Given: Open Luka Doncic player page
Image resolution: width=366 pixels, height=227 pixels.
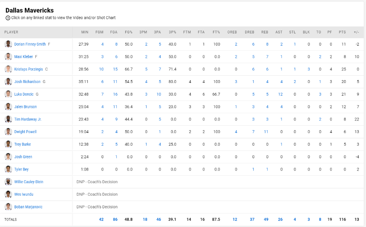Looking at the screenshot, I should tap(24, 94).
